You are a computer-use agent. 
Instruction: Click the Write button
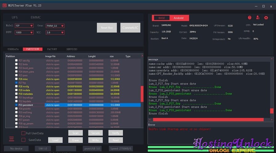coord(95,140)
